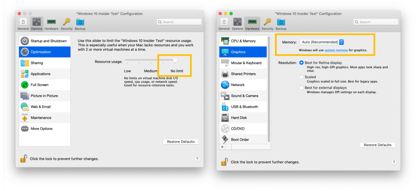Select the USB & Bluetooth icon
The height and width of the screenshot is (191, 416).
coord(225,107)
